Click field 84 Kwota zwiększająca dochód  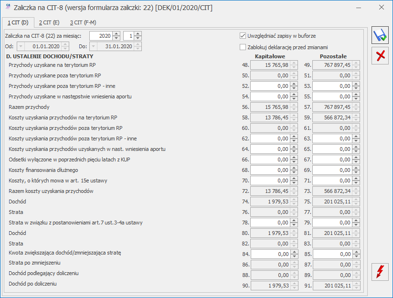(x=271, y=254)
